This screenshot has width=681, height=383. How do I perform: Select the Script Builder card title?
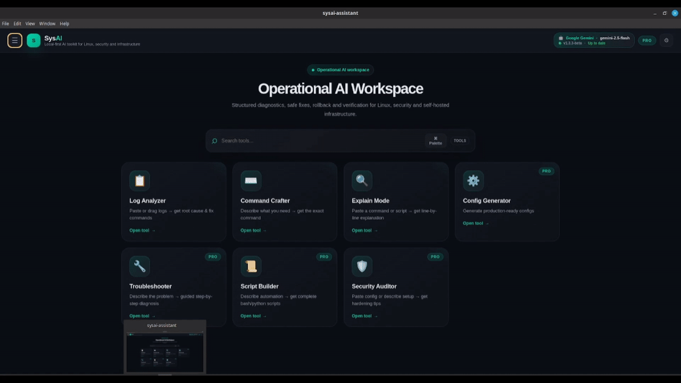(260, 286)
